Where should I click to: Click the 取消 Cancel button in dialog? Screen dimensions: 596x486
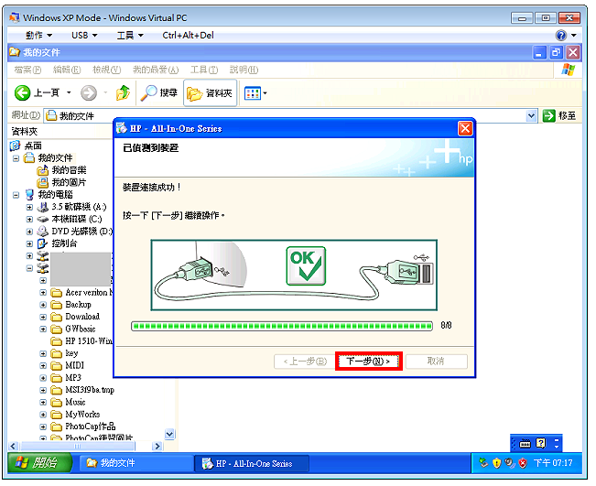tap(436, 362)
